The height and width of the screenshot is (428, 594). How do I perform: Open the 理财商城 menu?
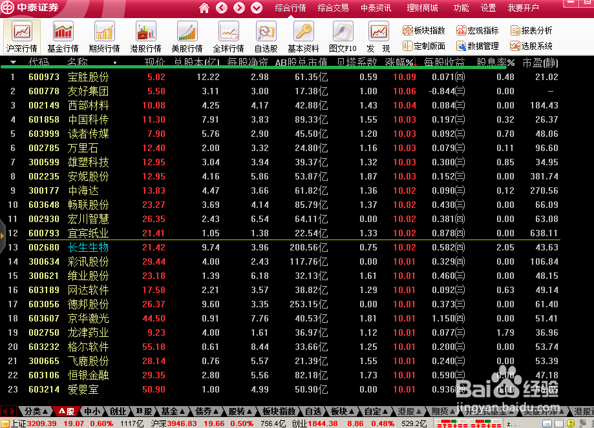pyautogui.click(x=422, y=8)
